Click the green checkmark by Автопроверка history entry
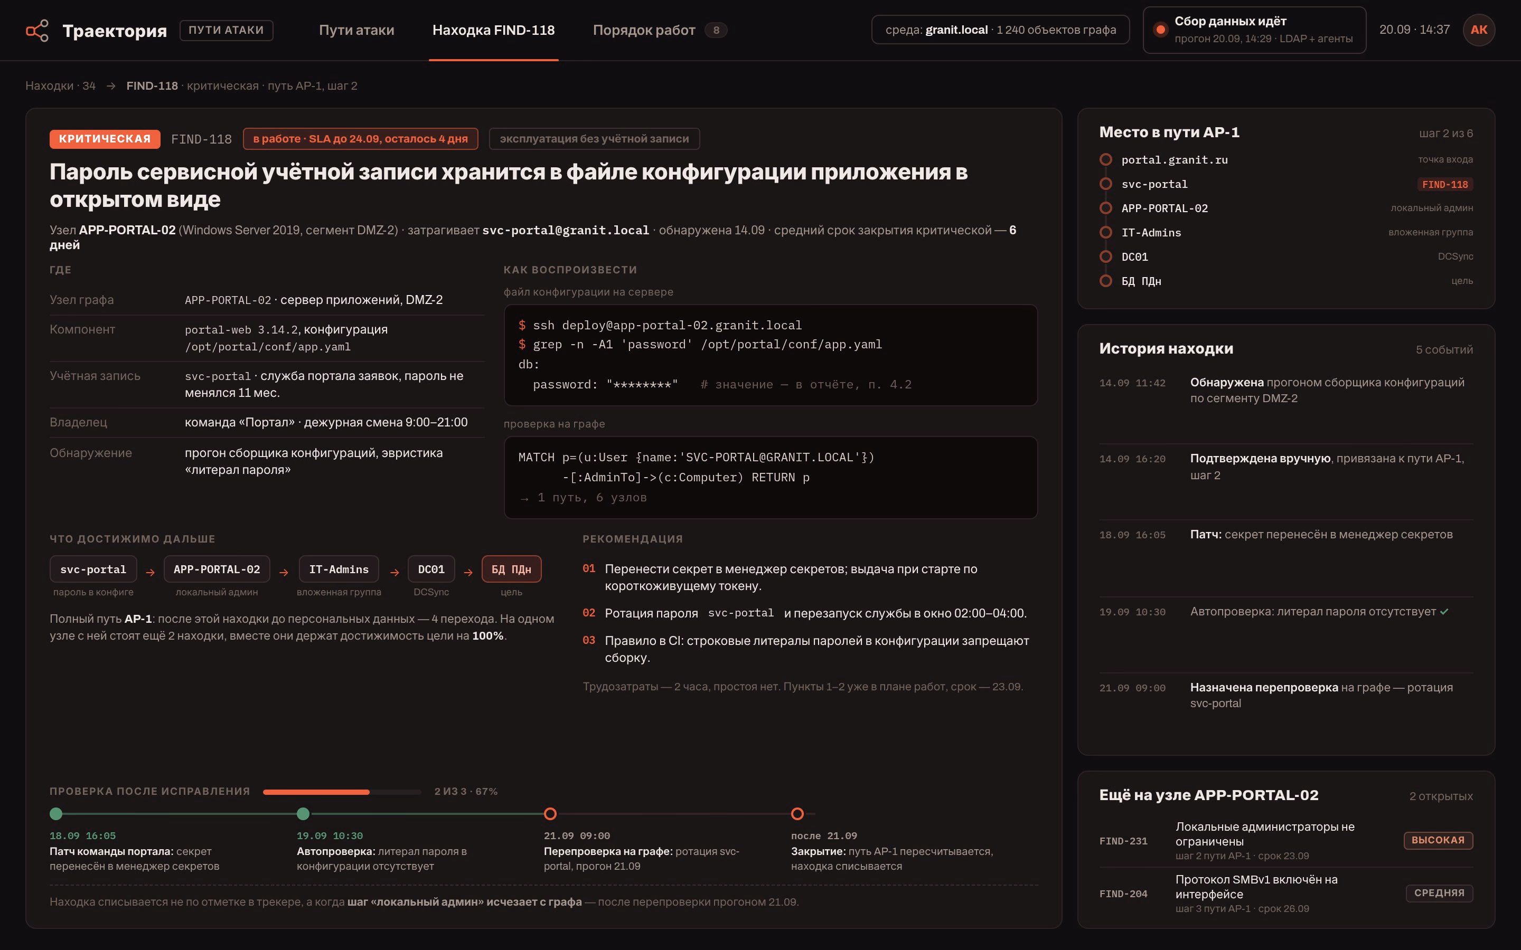1521x950 pixels. [1444, 611]
